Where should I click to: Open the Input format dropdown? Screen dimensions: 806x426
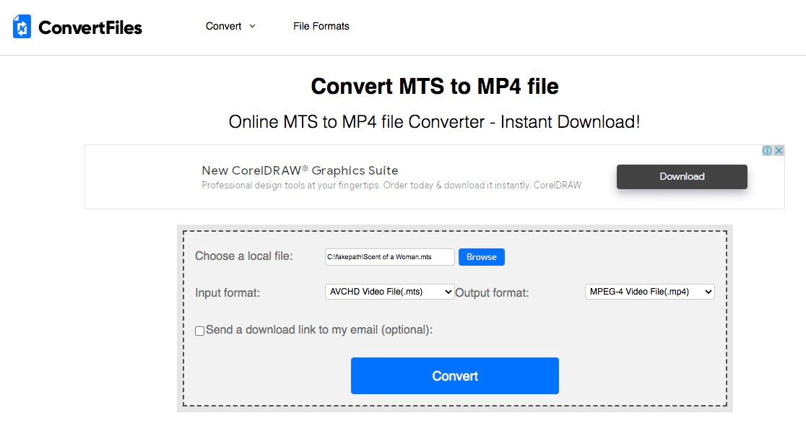click(x=389, y=292)
